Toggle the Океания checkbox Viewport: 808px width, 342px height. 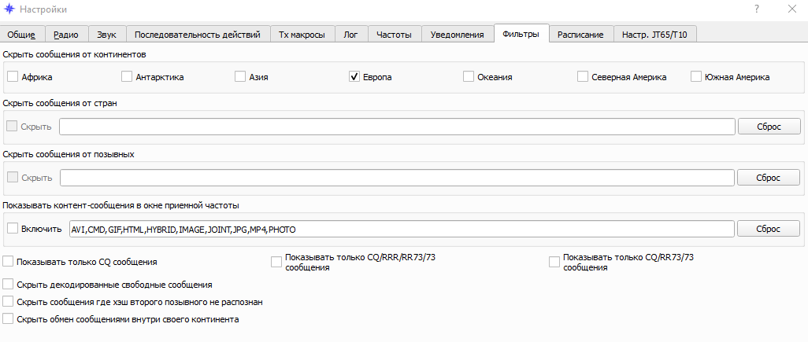[469, 76]
